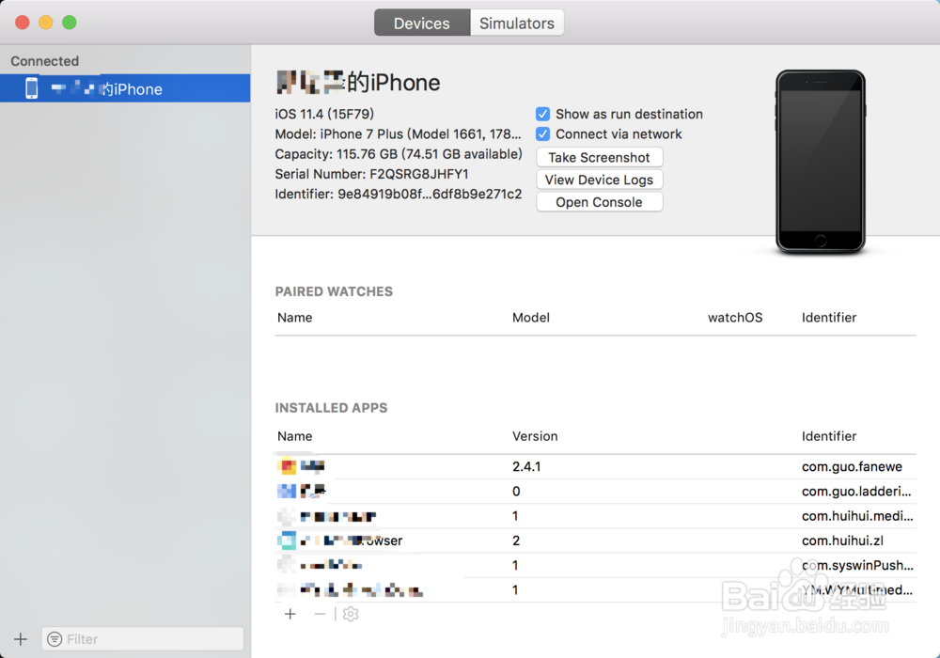The height and width of the screenshot is (658, 940).
Task: Click the Serial Number text
Action: coord(371,174)
